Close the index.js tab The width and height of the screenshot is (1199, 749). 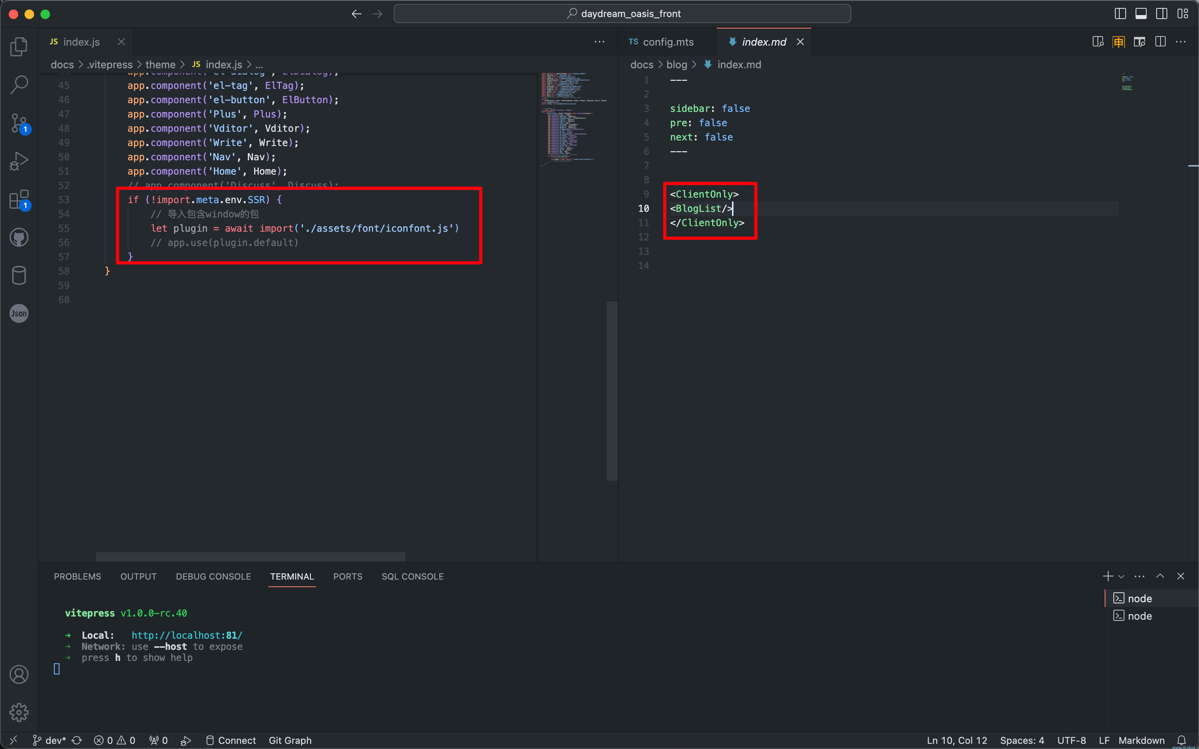click(x=121, y=42)
